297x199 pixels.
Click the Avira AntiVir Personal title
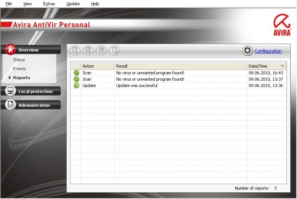(x=51, y=25)
